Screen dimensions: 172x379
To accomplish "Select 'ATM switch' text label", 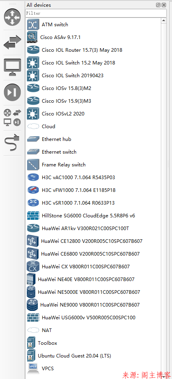I will (55, 25).
